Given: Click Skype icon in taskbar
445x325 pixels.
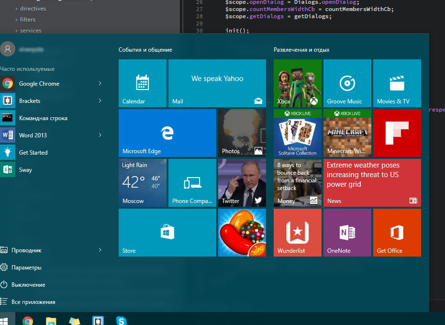Looking at the screenshot, I should (122, 321).
